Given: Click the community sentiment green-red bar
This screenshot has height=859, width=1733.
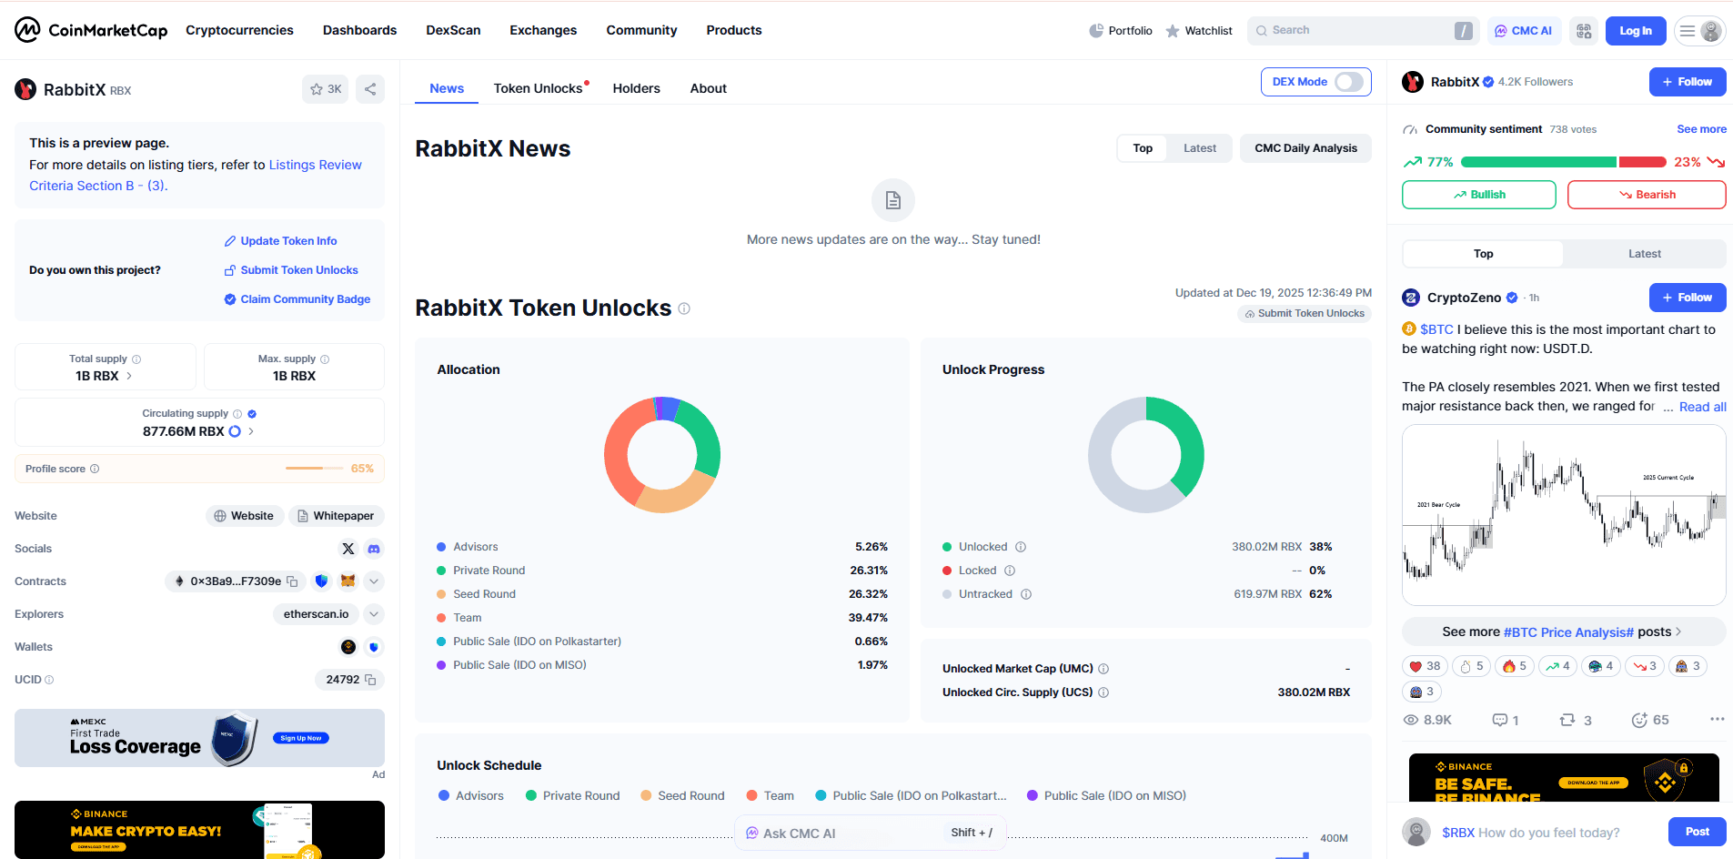Looking at the screenshot, I should [x=1563, y=162].
